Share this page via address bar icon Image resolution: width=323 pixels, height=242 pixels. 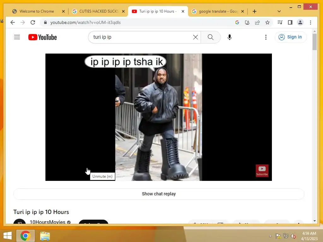point(257,22)
